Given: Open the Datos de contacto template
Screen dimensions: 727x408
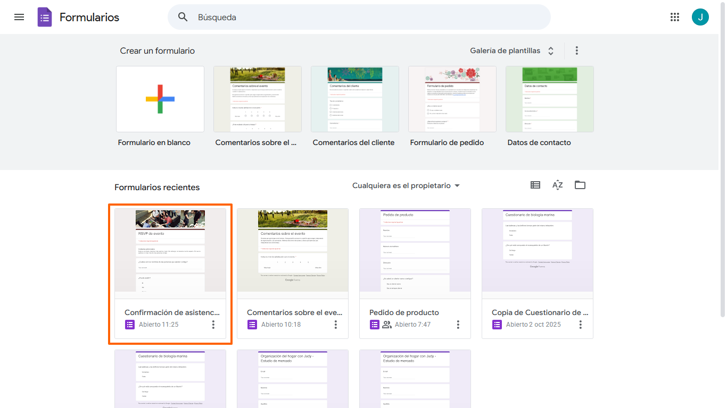Looking at the screenshot, I should (x=549, y=99).
